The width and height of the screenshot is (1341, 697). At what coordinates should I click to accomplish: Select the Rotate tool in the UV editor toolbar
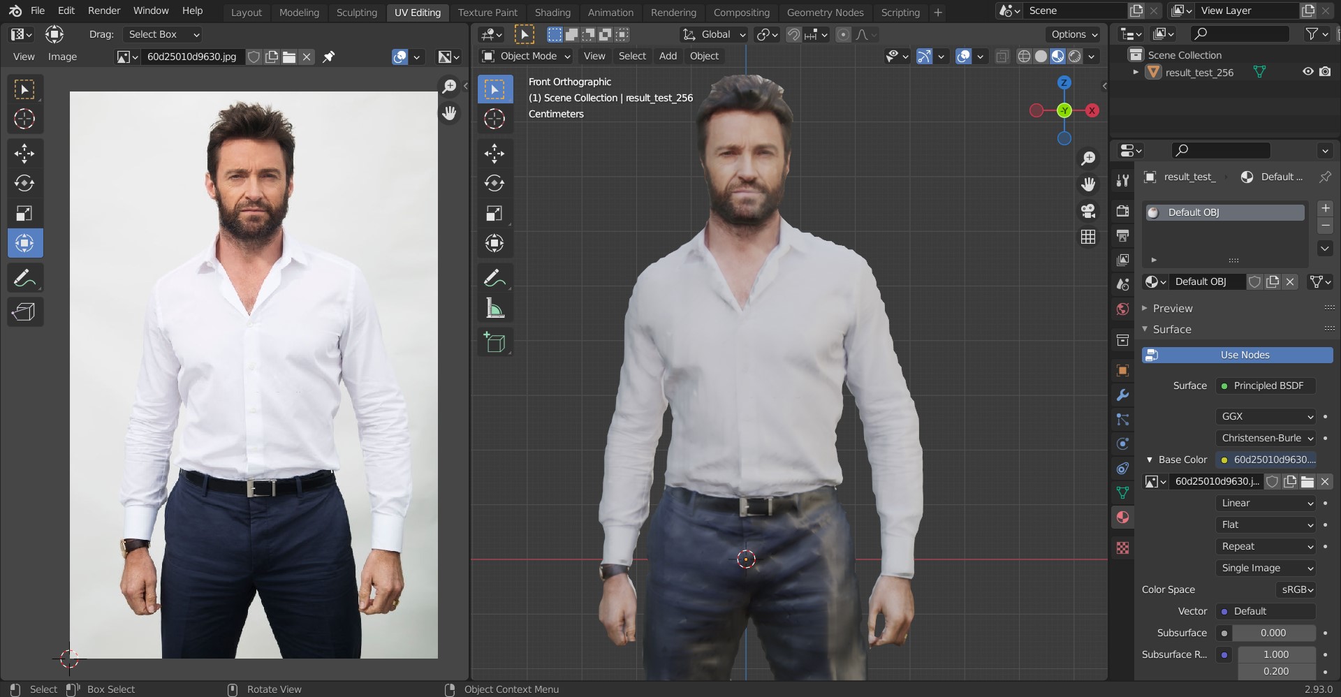click(x=25, y=183)
